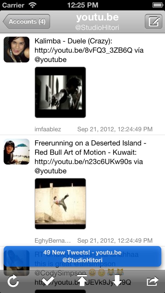Tap the compose new tweet icon
Viewport: 165px width, 293px height.
tap(153, 21)
